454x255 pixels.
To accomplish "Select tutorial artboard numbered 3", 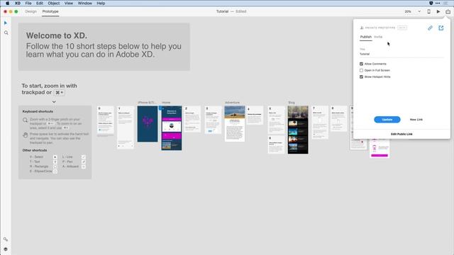I will (x=213, y=120).
